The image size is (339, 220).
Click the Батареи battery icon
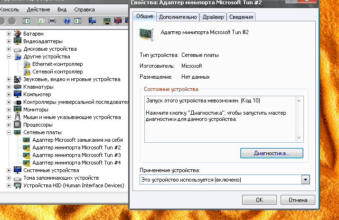pyautogui.click(x=18, y=34)
